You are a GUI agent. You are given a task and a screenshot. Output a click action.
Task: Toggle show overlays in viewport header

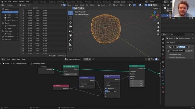[140, 5]
